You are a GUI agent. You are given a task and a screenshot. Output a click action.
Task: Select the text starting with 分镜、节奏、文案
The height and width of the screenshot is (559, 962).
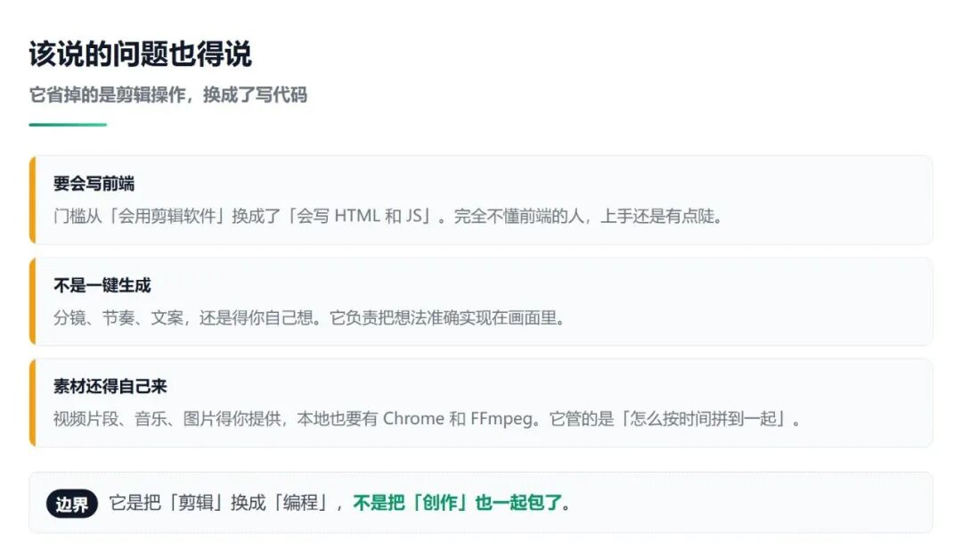310,317
